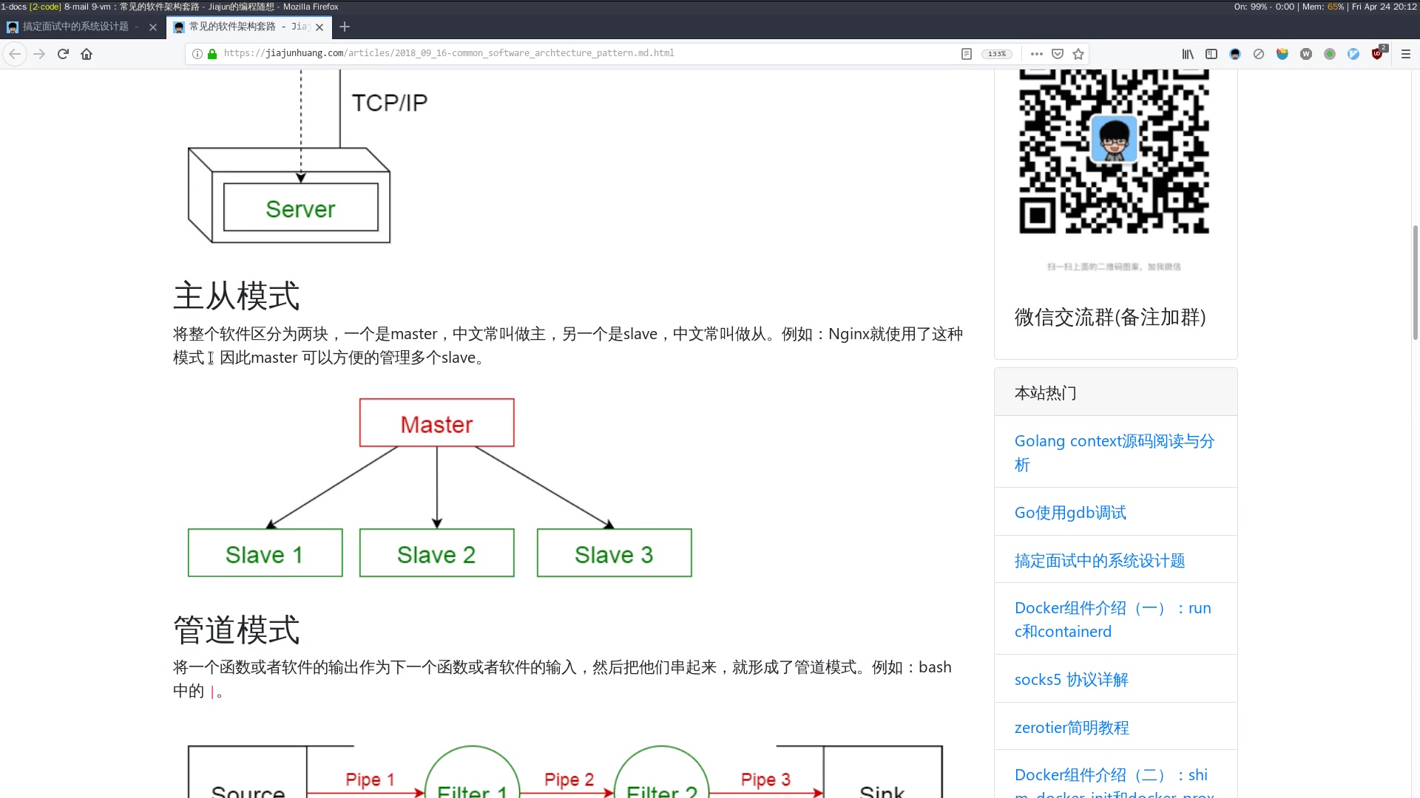This screenshot has width=1420, height=798.
Task: Open the grey W extension icon
Action: click(x=1306, y=54)
